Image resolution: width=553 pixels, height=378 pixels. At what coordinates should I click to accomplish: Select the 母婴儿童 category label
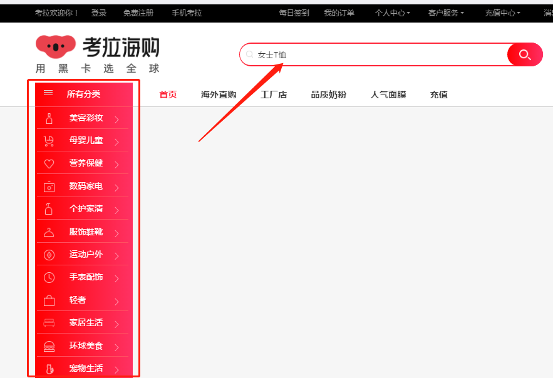[x=86, y=140]
